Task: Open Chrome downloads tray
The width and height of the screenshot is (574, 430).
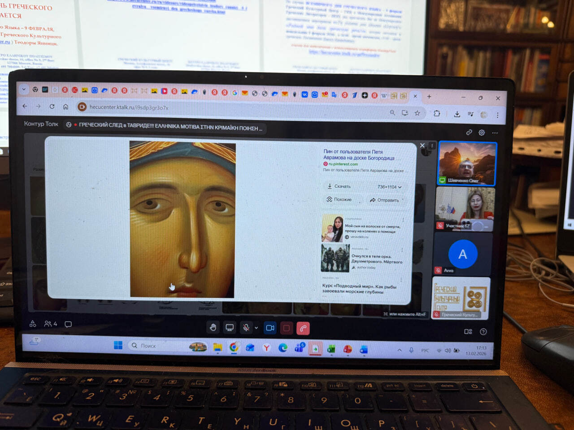Action: point(457,114)
